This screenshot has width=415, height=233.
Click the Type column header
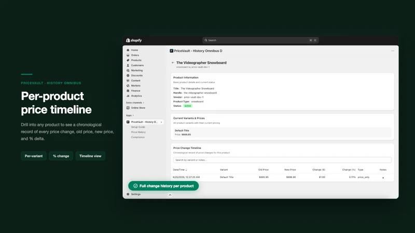click(361, 170)
